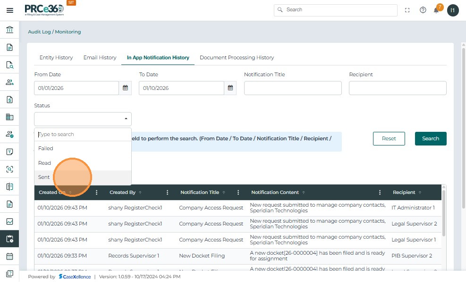
Task: Open the notifications bell
Action: click(437, 10)
